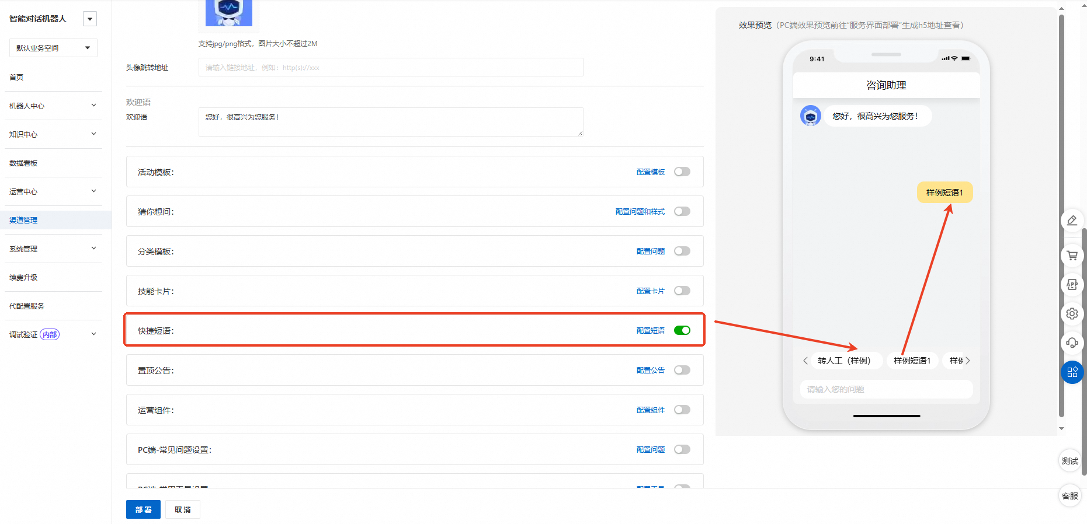Expand the 机器人中心 chevron
Viewport: 1087px width, 524px height.
(x=93, y=106)
